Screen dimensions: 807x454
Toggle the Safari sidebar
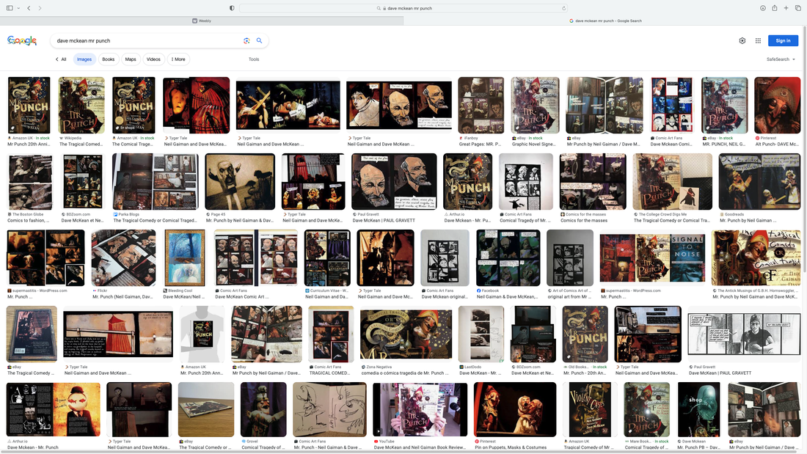click(x=10, y=8)
